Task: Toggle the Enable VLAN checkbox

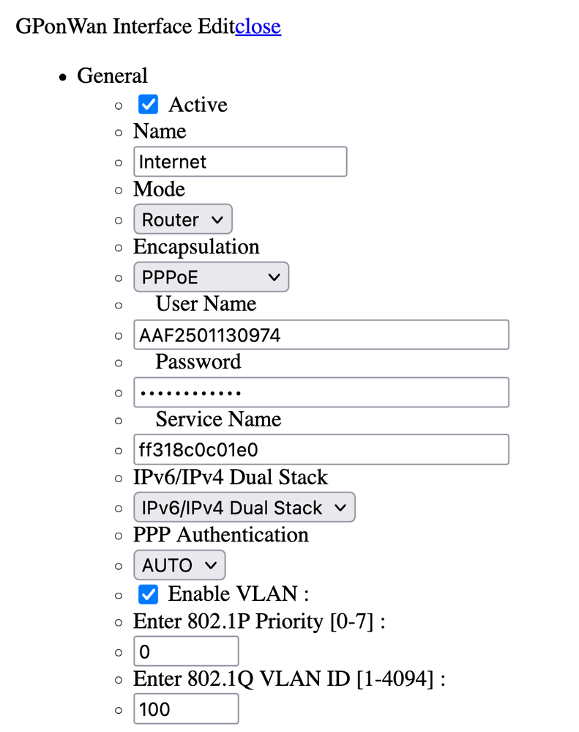Action: (x=148, y=594)
